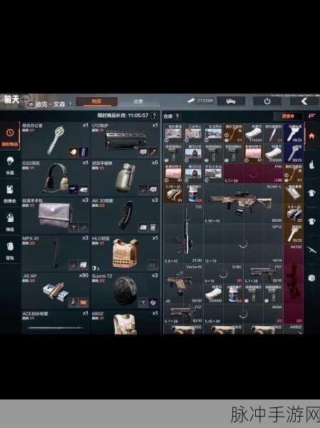The width and height of the screenshot is (320, 428).
Task: Select the limited-time clock category icon
Action: tap(10, 136)
